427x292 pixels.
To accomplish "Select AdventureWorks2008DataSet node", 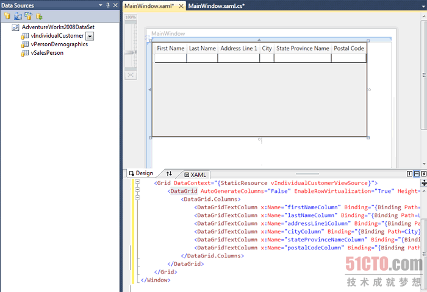I will (x=58, y=27).
